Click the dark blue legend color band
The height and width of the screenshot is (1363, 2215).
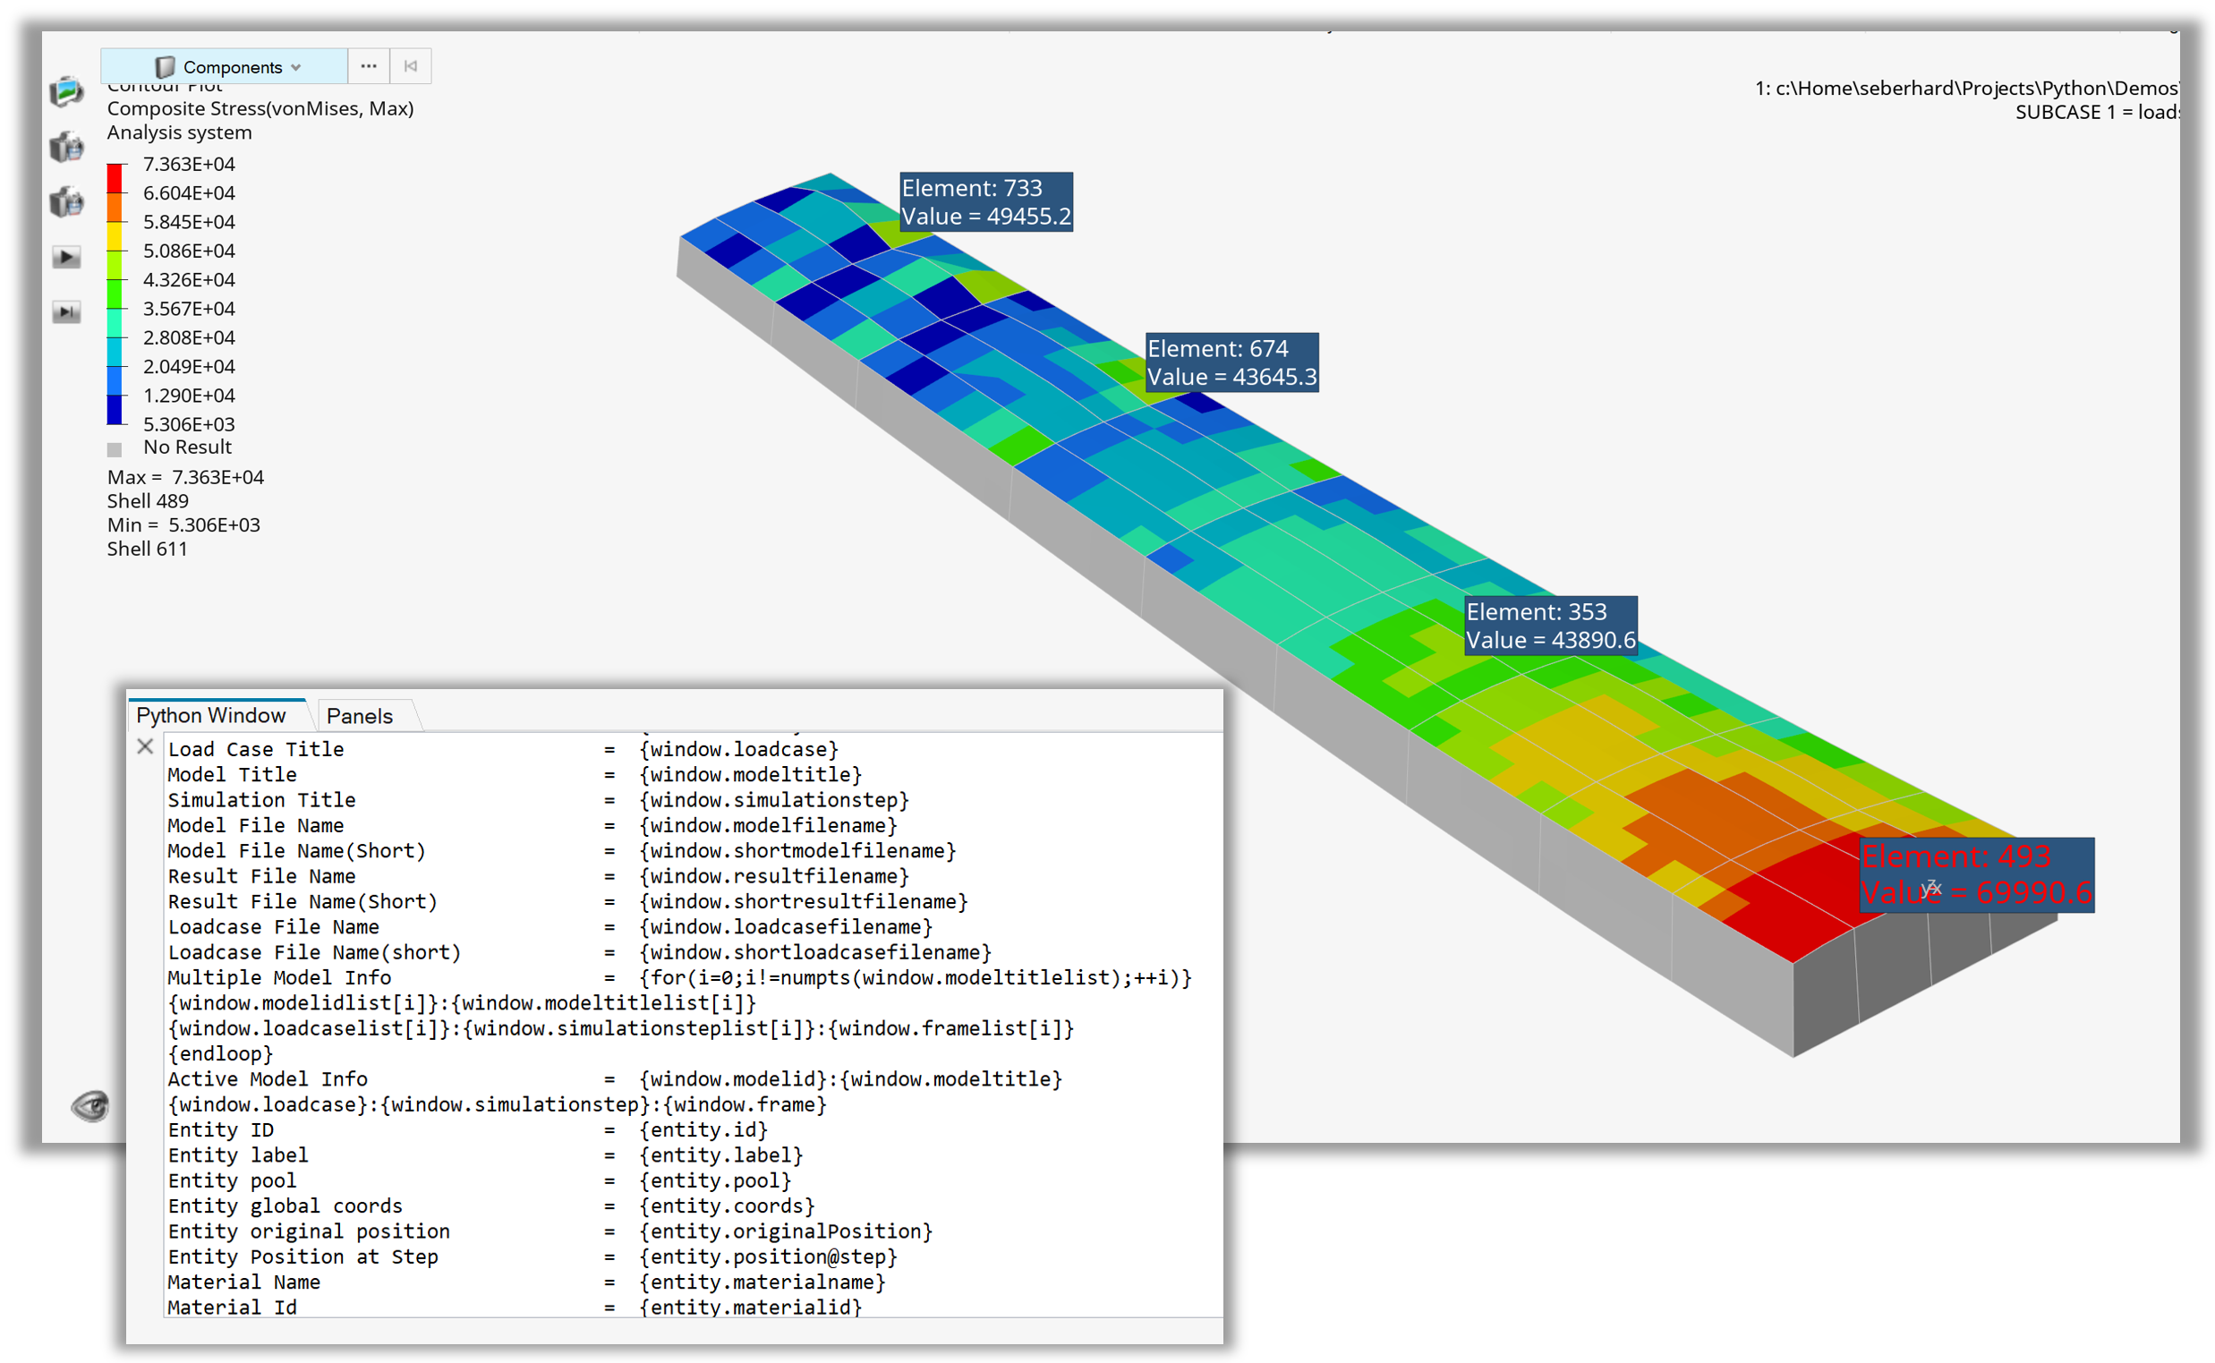pyautogui.click(x=115, y=409)
